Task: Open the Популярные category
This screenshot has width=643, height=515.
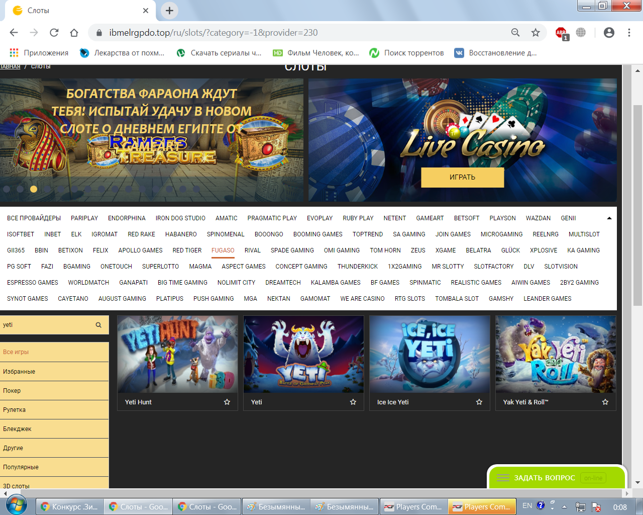Action: (54, 467)
